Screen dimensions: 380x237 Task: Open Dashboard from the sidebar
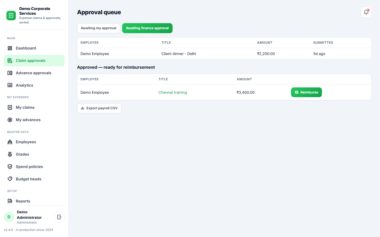point(34,48)
